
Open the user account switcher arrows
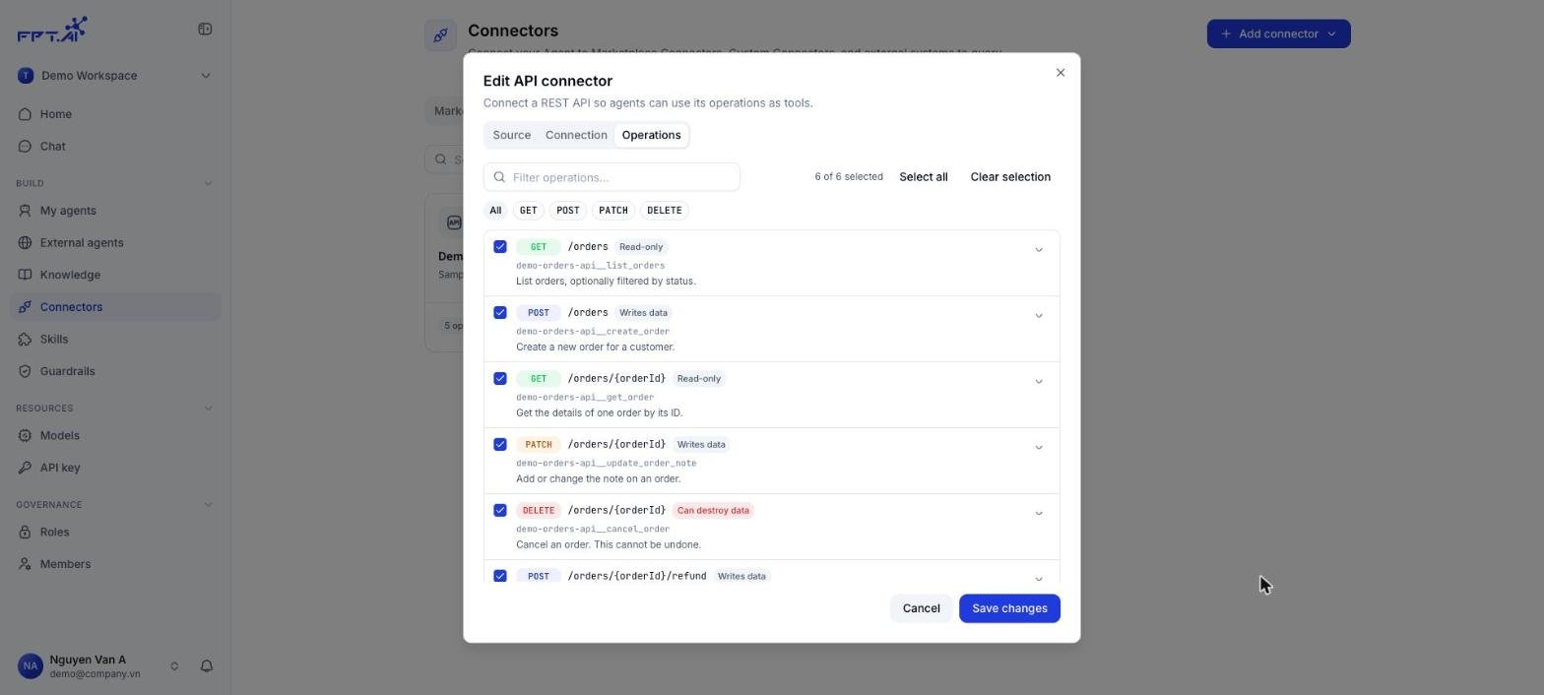[x=174, y=666]
